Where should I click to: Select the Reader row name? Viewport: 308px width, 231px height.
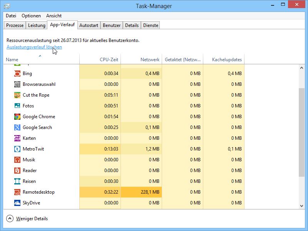[30, 171]
